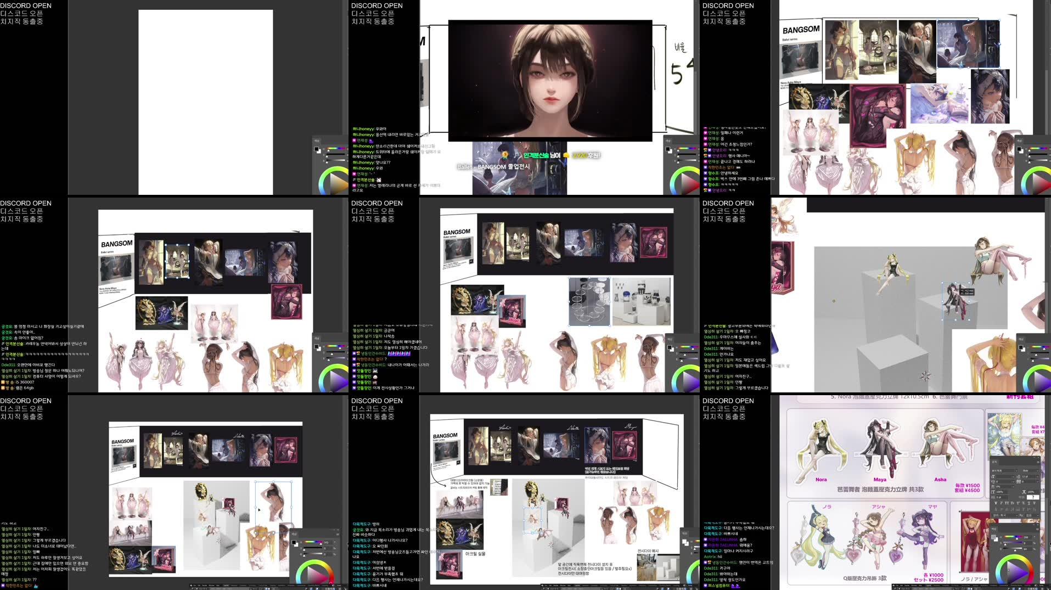
Task: Toggle all caps in the Character panel
Action: [1008, 503]
